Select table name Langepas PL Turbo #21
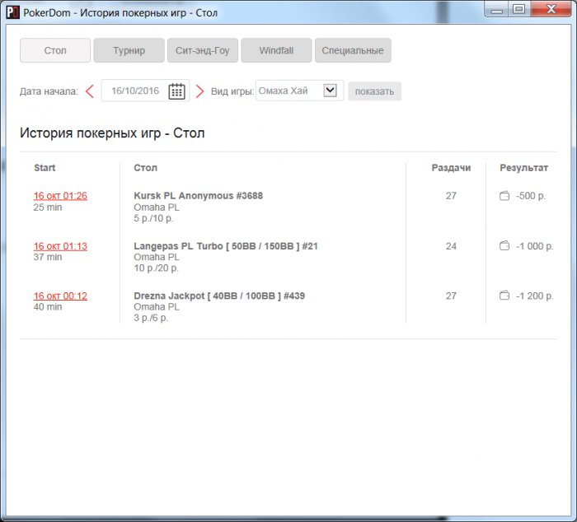 [x=226, y=246]
